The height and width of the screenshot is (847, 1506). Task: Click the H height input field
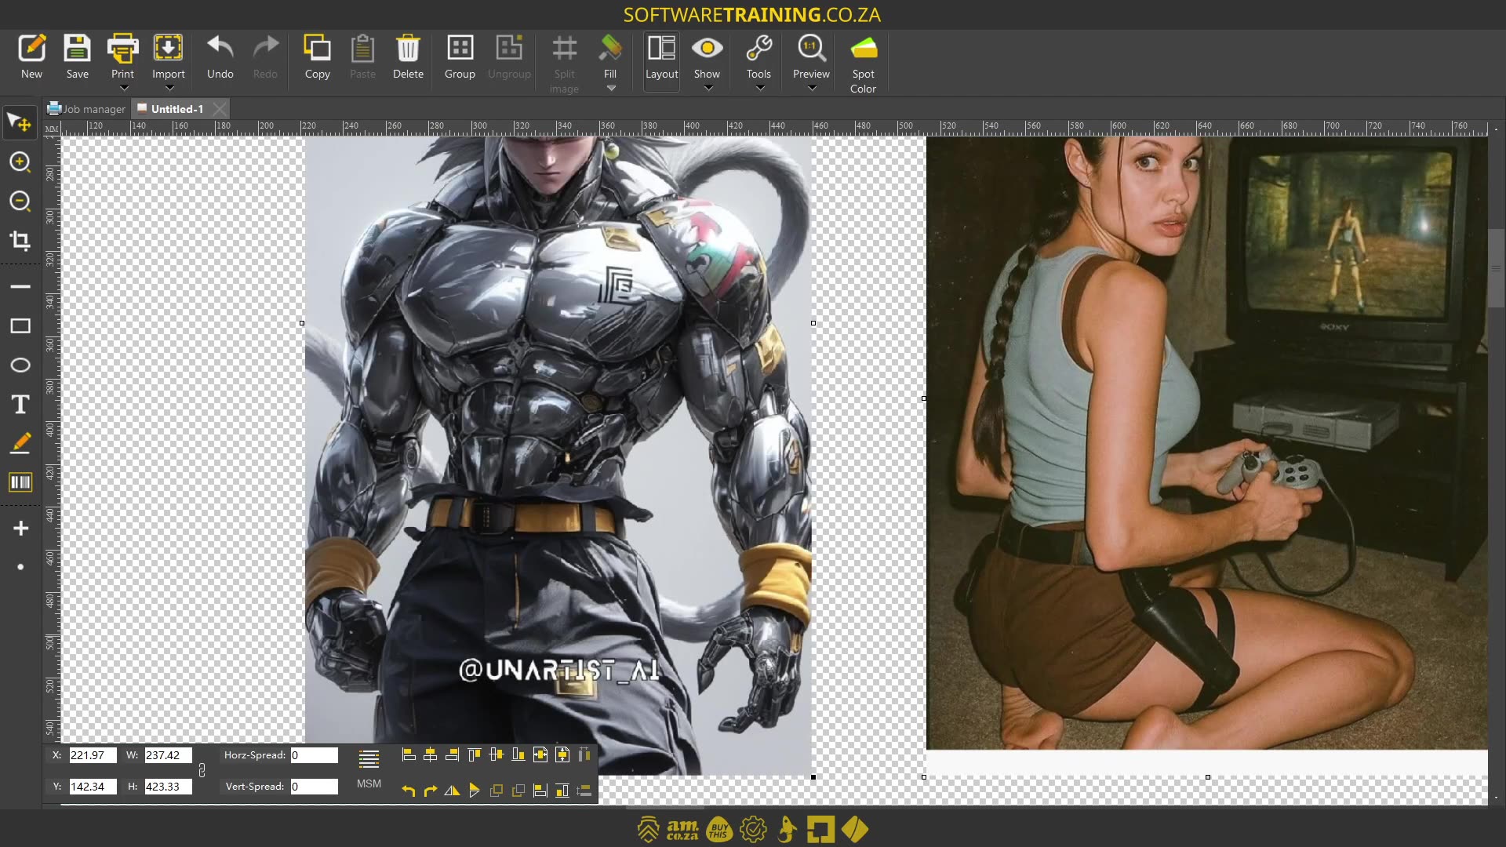click(168, 787)
